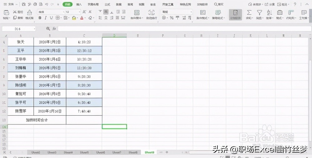This screenshot has width=312, height=158.
Task: Collapse the ribbon with the chevron arrow
Action: (307, 4)
